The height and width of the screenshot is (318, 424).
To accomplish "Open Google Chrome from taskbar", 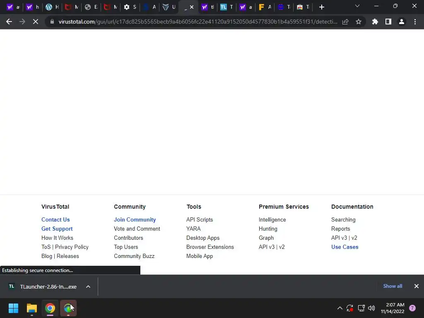I will pos(50,308).
